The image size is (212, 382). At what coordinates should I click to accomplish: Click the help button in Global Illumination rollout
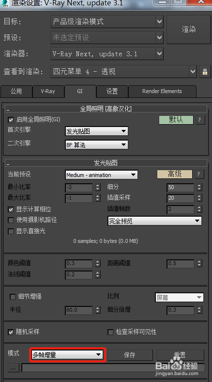pyautogui.click(x=200, y=120)
